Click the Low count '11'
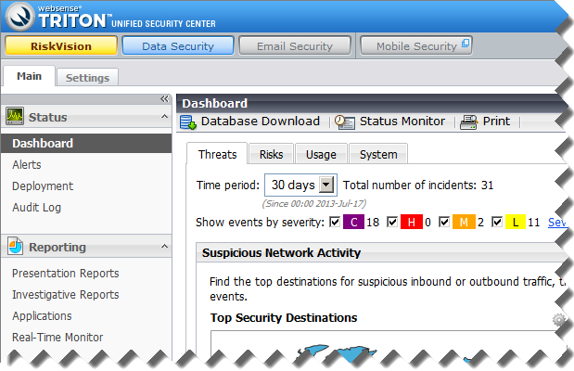Screen dimensions: 574x371 pos(533,222)
